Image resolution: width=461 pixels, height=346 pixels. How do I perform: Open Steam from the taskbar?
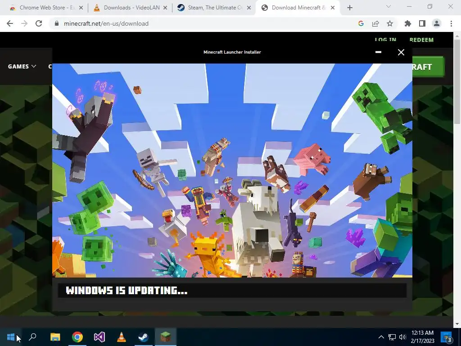pyautogui.click(x=144, y=337)
